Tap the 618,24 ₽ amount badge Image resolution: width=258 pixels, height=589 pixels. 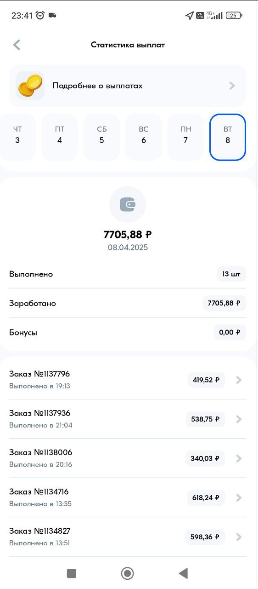point(206,497)
